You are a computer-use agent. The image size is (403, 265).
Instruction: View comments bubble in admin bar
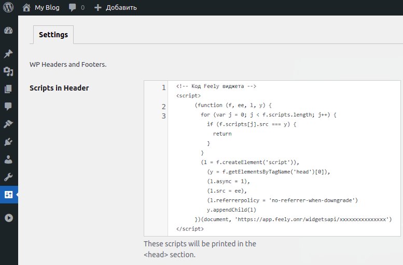tap(72, 8)
